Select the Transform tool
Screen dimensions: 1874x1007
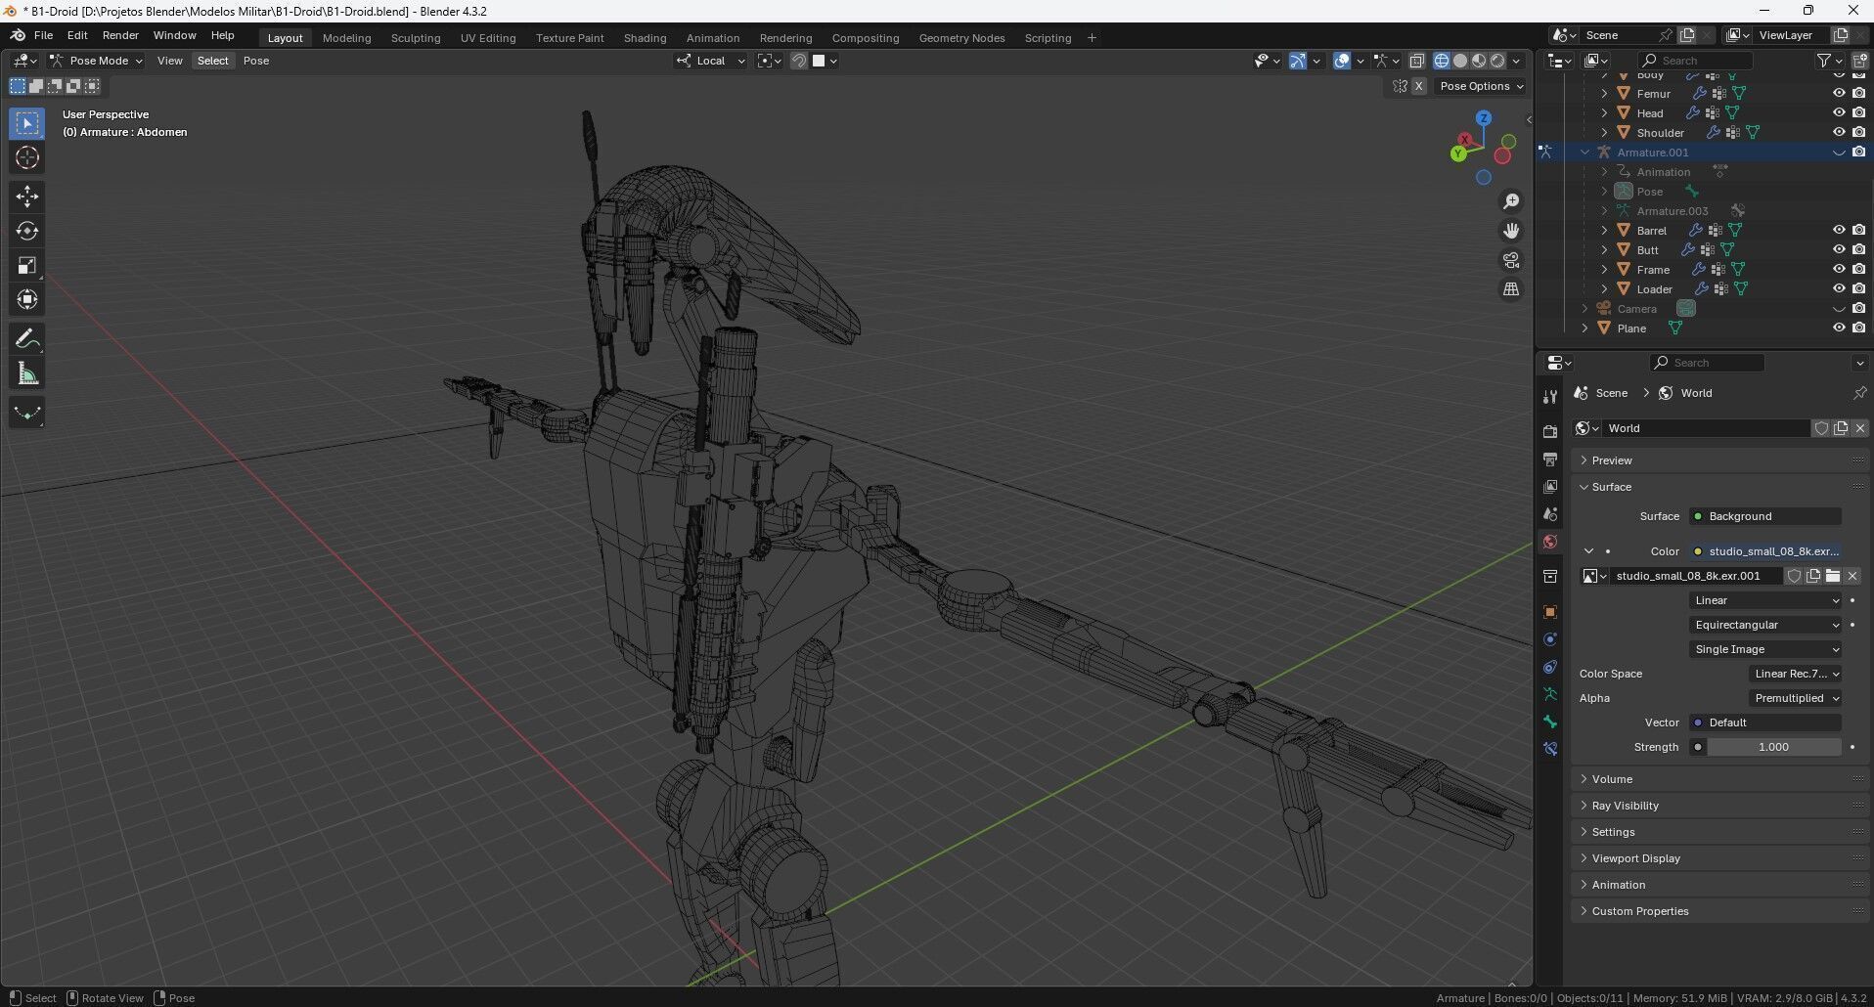click(26, 299)
